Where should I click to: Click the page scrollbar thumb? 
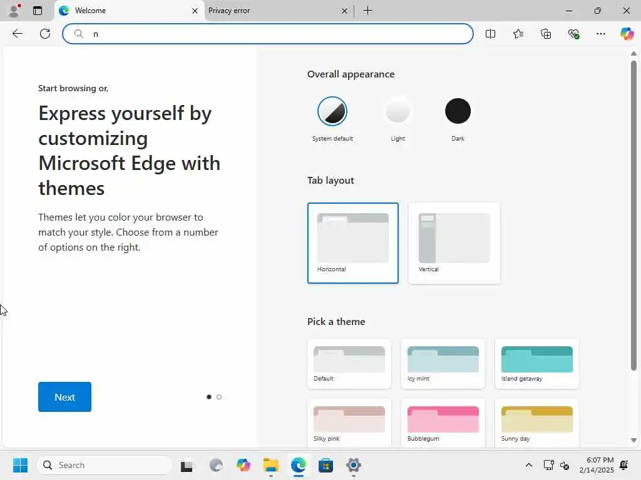(x=633, y=216)
